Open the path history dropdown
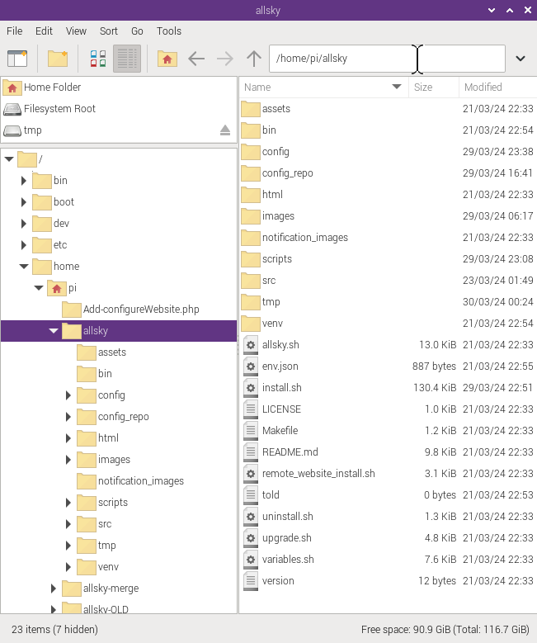The width and height of the screenshot is (537, 643). pyautogui.click(x=521, y=59)
